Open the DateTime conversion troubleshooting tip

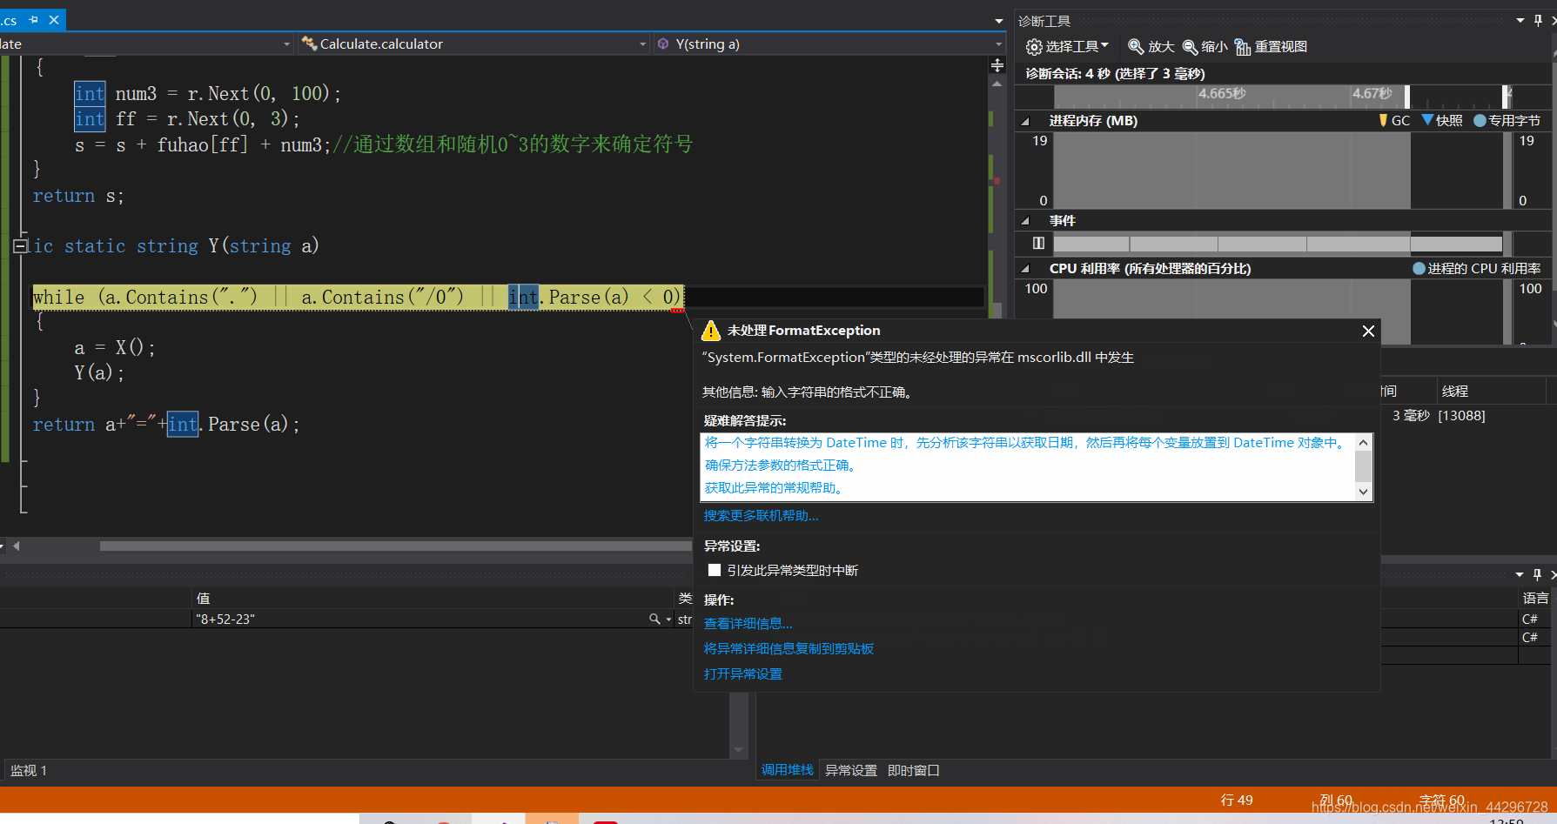coord(1025,443)
